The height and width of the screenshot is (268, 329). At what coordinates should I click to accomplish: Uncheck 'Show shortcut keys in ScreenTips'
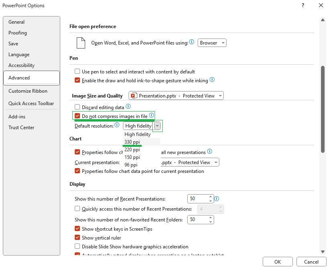[78, 229]
